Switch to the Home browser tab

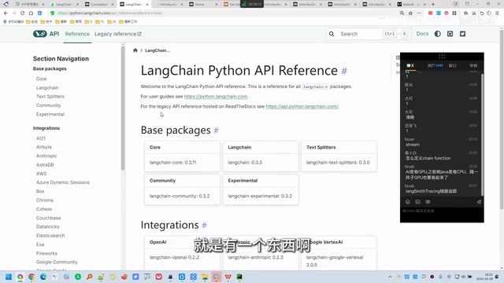point(203,4)
